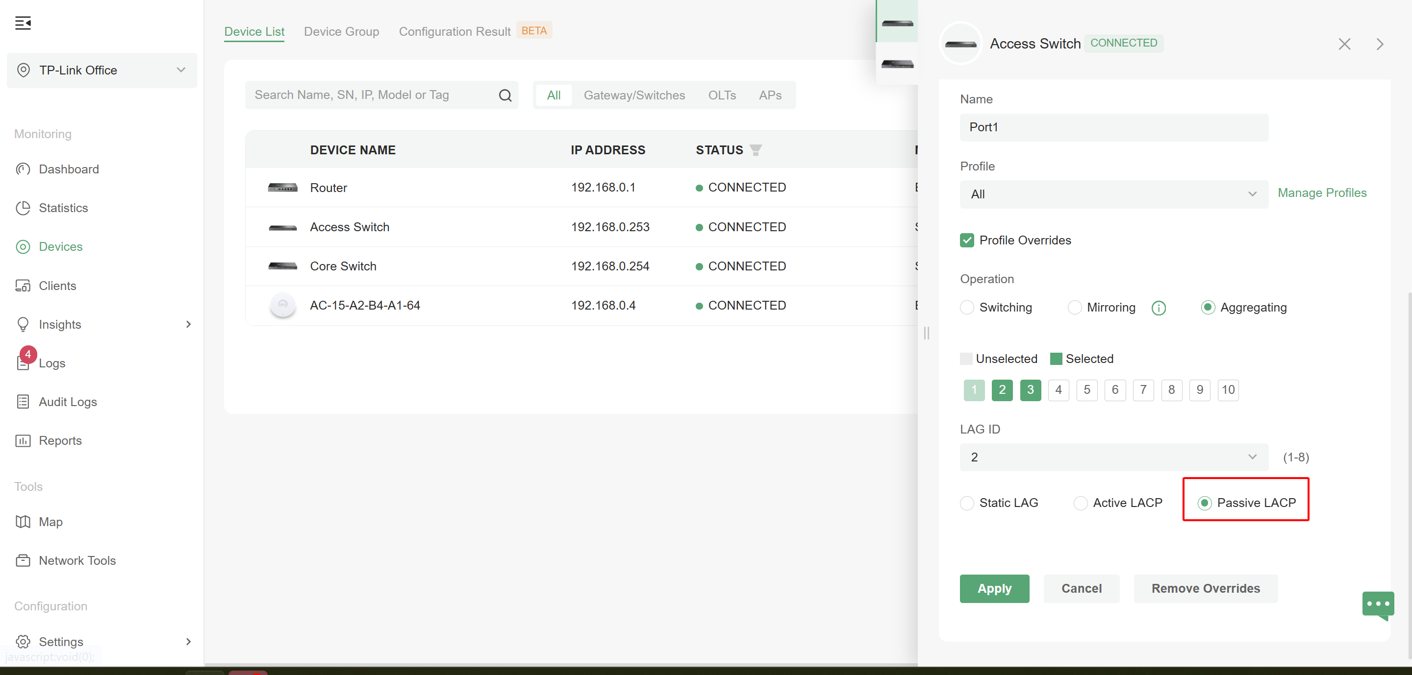Image resolution: width=1412 pixels, height=675 pixels.
Task: Open the Configuration Result tab
Action: pos(454,32)
